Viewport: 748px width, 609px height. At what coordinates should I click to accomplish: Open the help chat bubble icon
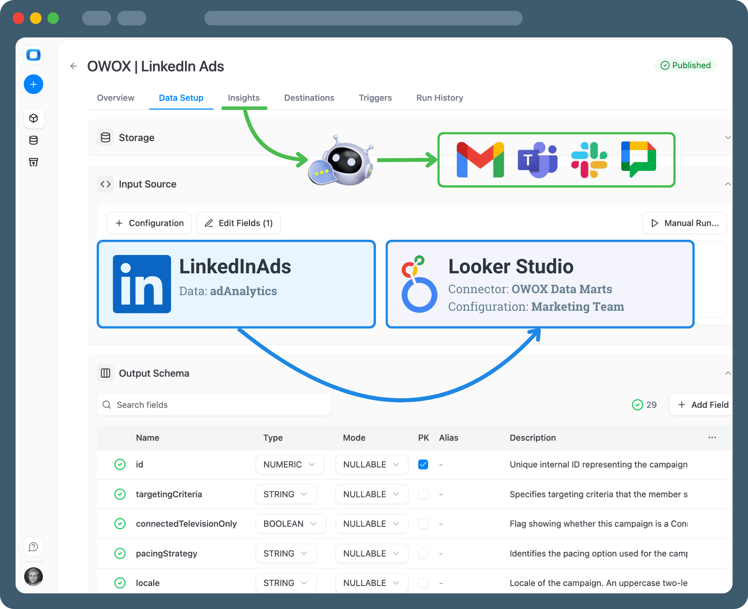click(34, 547)
